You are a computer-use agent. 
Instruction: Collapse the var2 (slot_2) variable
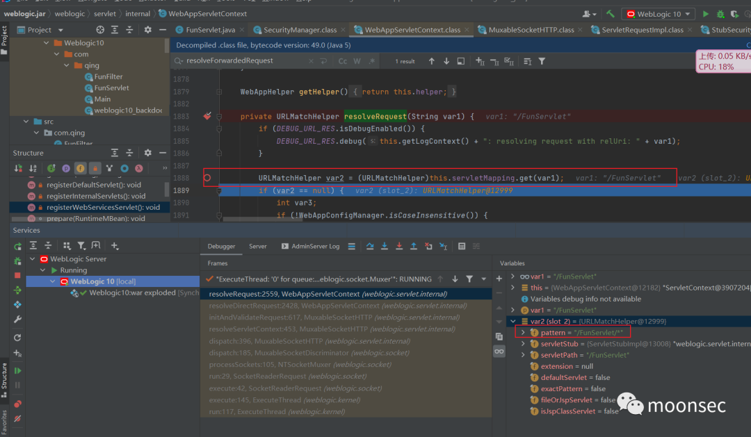tap(513, 321)
